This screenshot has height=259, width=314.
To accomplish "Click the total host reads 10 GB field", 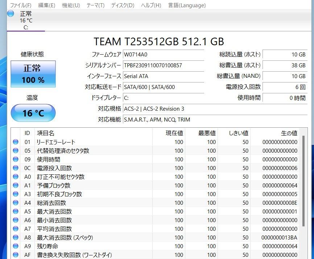I will pos(285,54).
